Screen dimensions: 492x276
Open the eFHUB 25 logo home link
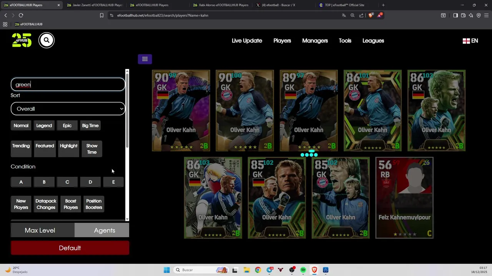point(22,40)
